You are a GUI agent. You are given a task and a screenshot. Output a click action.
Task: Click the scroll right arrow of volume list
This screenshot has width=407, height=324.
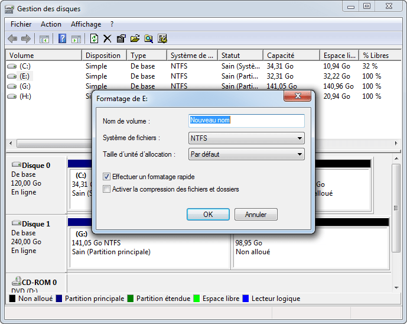[x=396, y=143]
